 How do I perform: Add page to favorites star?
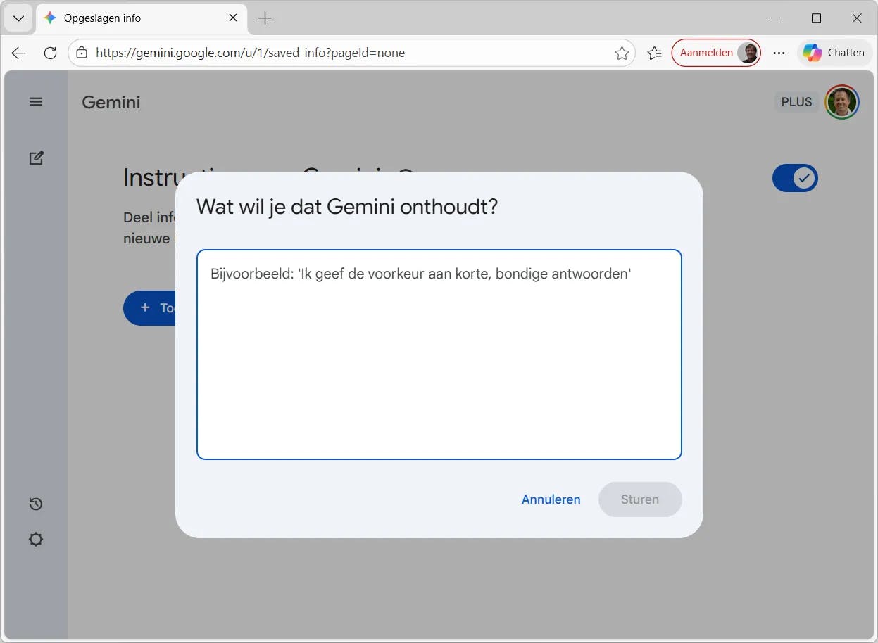pyautogui.click(x=622, y=53)
